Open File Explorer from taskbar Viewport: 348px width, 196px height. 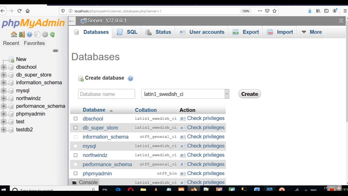click(143, 189)
